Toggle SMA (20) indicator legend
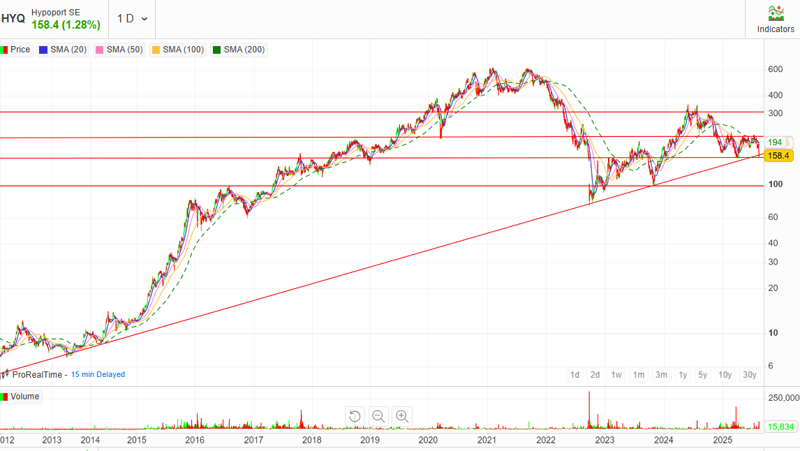 point(63,50)
